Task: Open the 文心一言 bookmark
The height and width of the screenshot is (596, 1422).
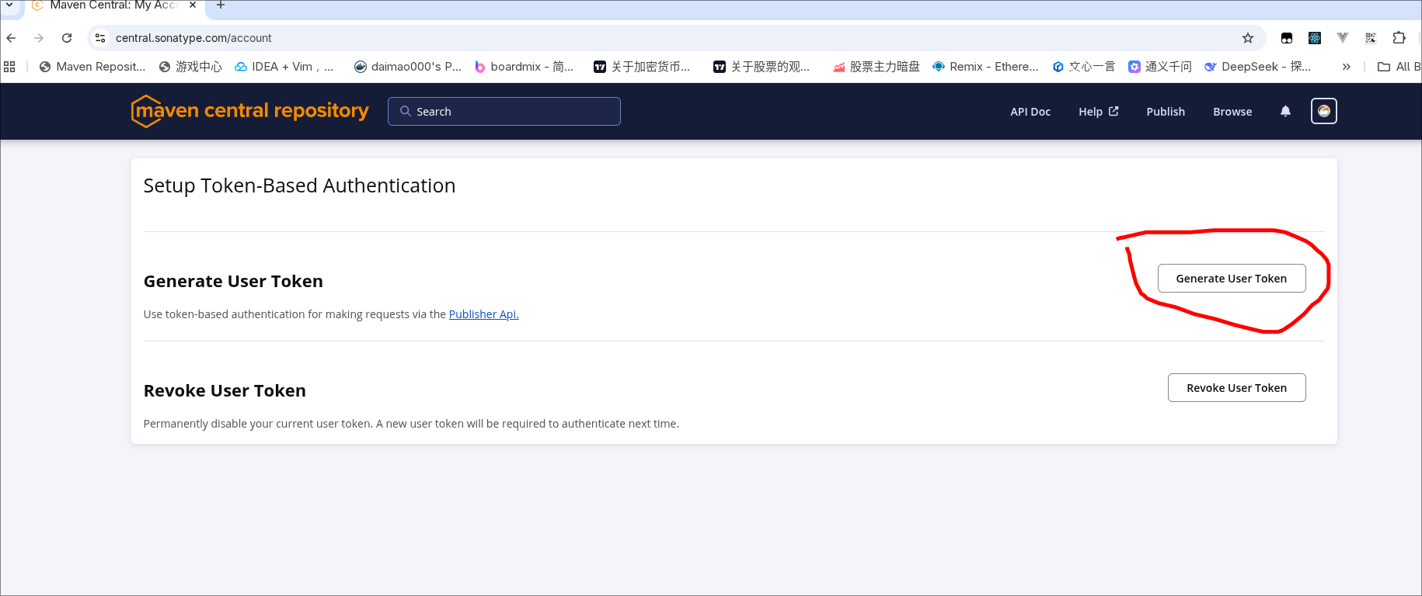Action: pyautogui.click(x=1084, y=67)
